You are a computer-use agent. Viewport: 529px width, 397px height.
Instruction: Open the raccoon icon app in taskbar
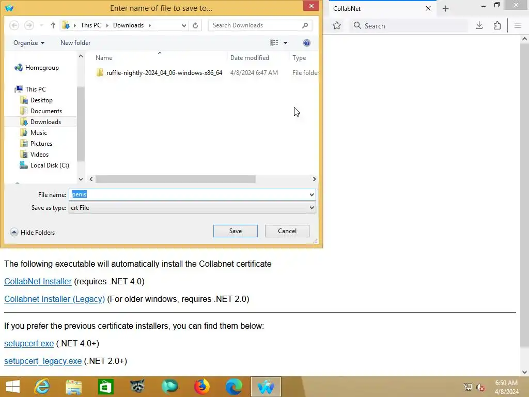[x=137, y=387]
